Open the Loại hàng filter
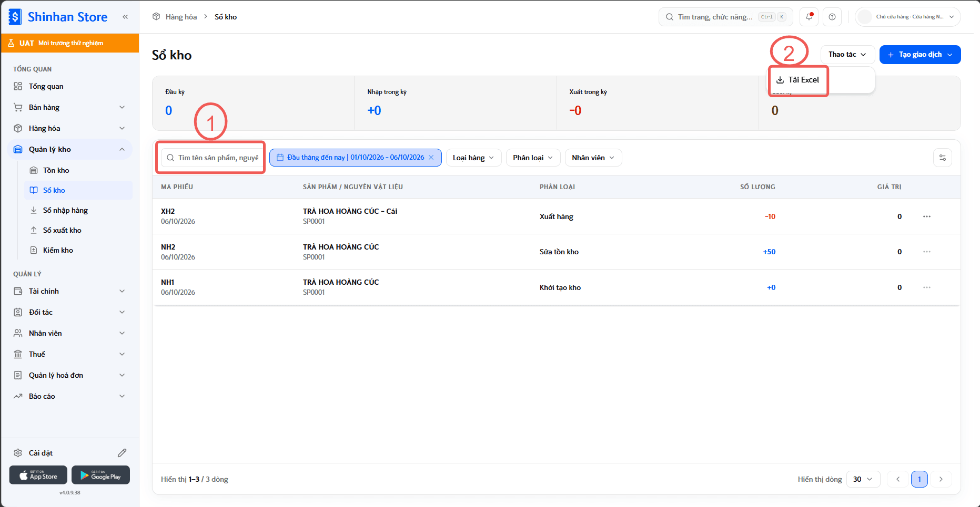Image resolution: width=980 pixels, height=507 pixels. pos(473,158)
